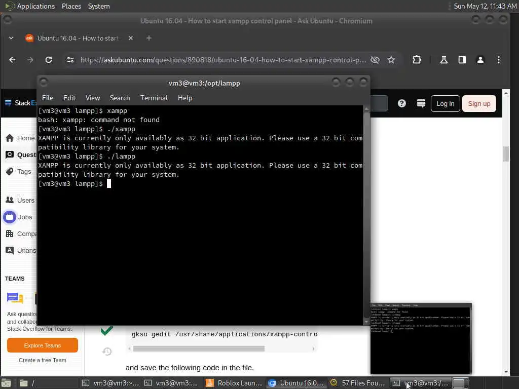519x389 pixels.
Task: Open the Stack Exchange help question-mark icon
Action: tap(402, 103)
